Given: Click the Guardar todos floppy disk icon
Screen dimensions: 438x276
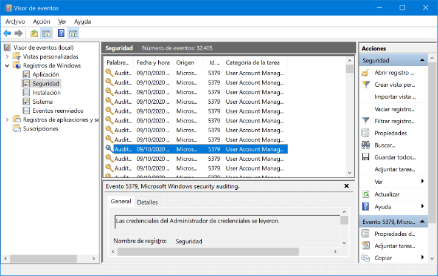Looking at the screenshot, I should (x=366, y=157).
